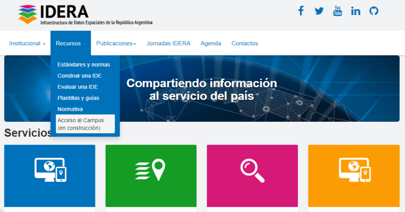Collapse the Recursos dropdown menu
405x212 pixels.
pyautogui.click(x=71, y=43)
